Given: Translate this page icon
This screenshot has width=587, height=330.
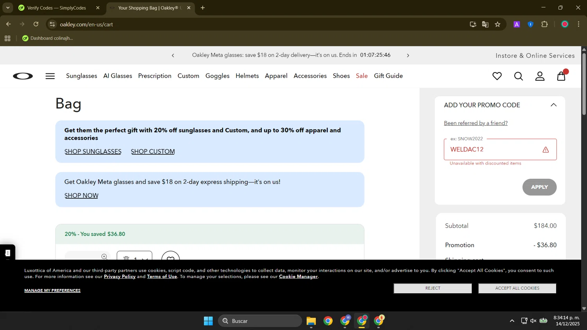Looking at the screenshot, I should point(485,24).
